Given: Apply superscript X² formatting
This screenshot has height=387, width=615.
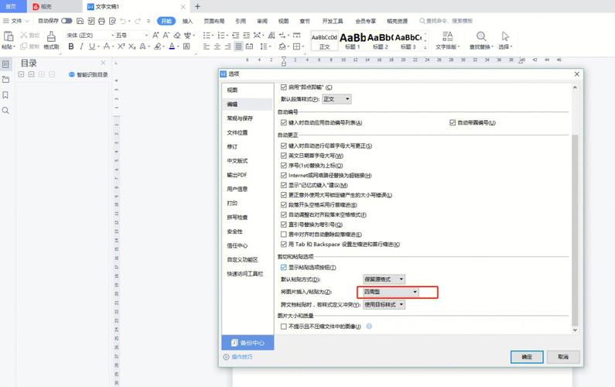Looking at the screenshot, I should [x=121, y=46].
